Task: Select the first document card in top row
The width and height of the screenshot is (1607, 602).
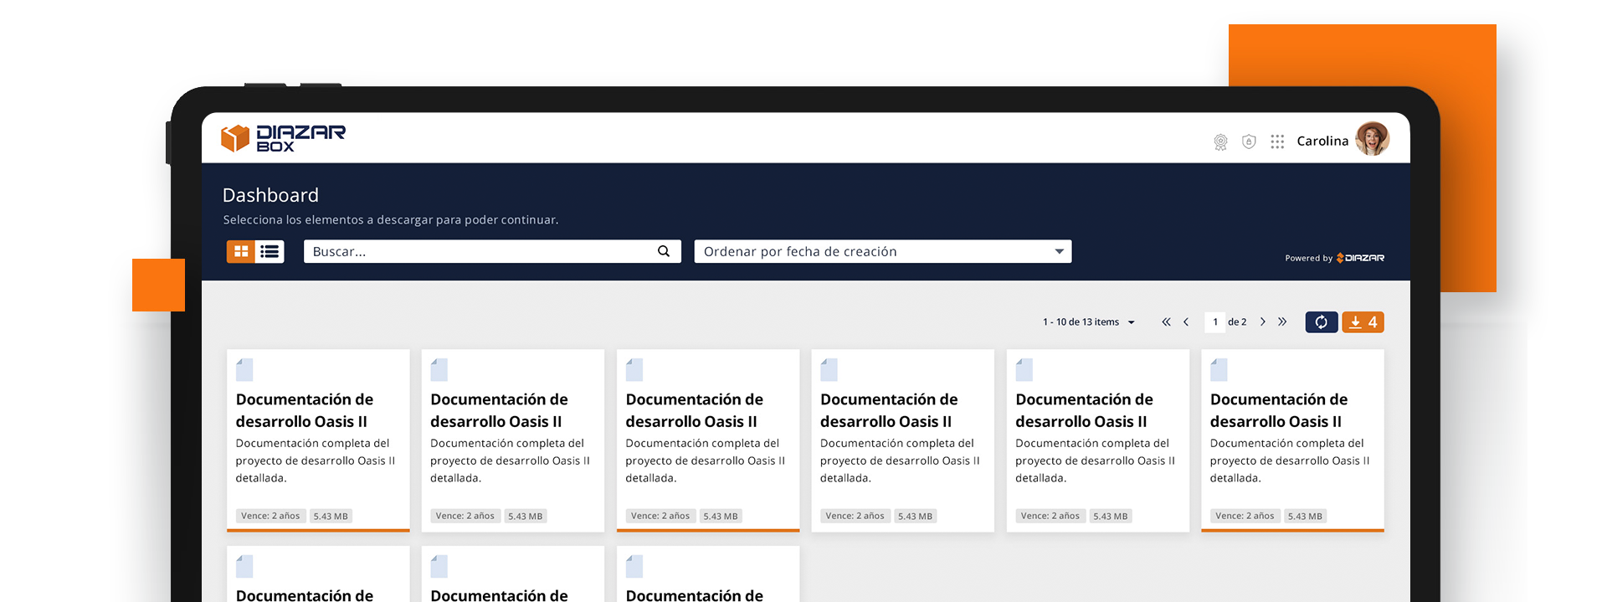Action: click(x=318, y=440)
